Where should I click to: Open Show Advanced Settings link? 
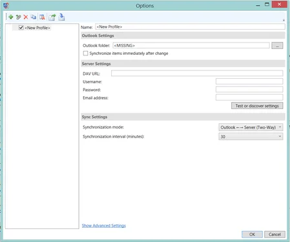[x=103, y=225]
